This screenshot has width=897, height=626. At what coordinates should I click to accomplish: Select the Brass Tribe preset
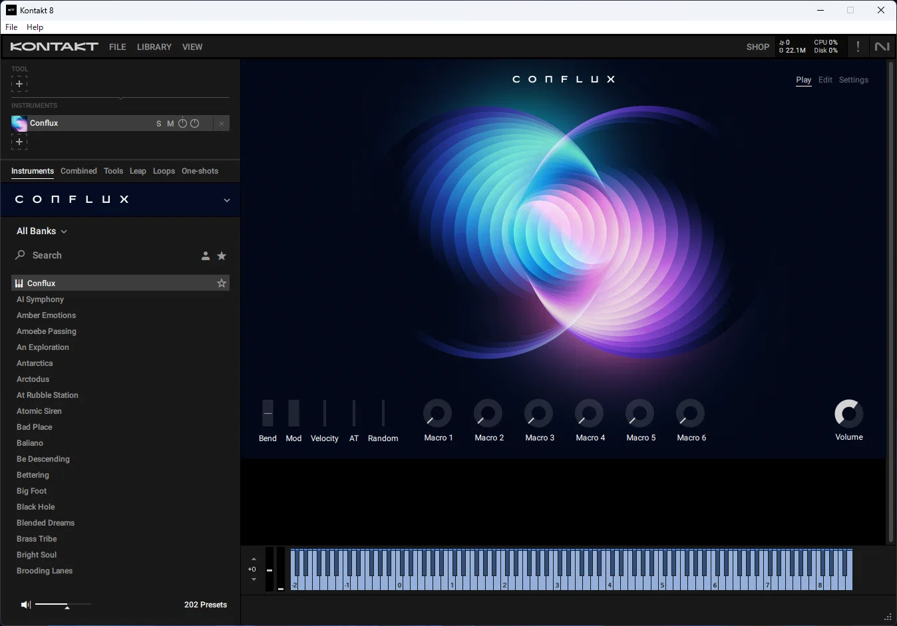37,539
